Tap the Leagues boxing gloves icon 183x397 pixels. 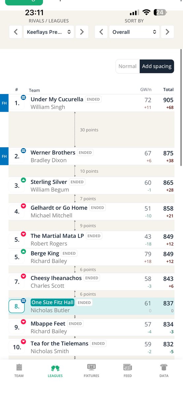tap(55, 368)
